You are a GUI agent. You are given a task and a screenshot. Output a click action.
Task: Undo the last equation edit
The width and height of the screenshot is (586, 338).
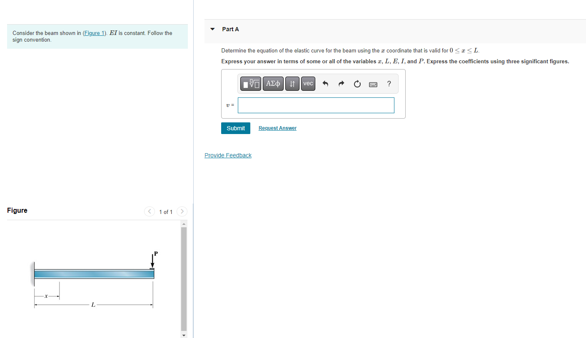(326, 84)
